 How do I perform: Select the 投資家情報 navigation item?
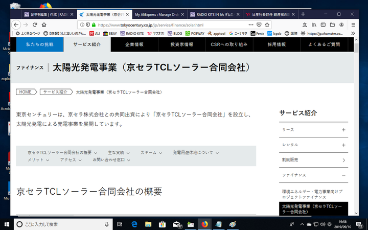pyautogui.click(x=182, y=44)
